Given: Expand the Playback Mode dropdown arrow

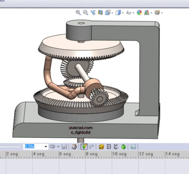Looking at the screenshot, I should coord(58,147).
